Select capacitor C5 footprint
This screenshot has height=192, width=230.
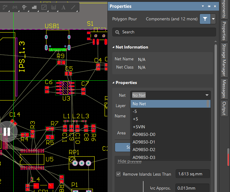point(68,73)
